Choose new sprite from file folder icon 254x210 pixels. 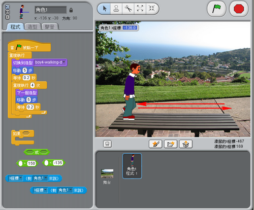click(x=171, y=144)
